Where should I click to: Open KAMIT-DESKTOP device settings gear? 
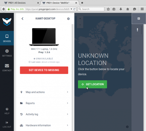pyautogui.click(x=68, y=19)
